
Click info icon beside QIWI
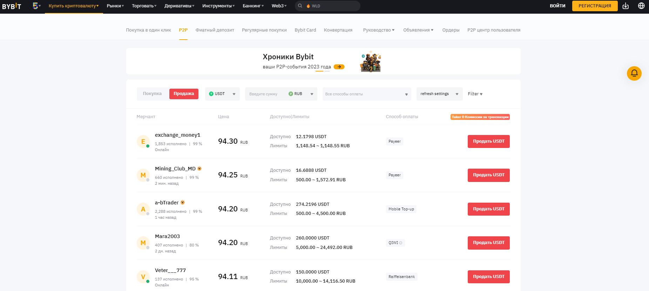(401, 243)
